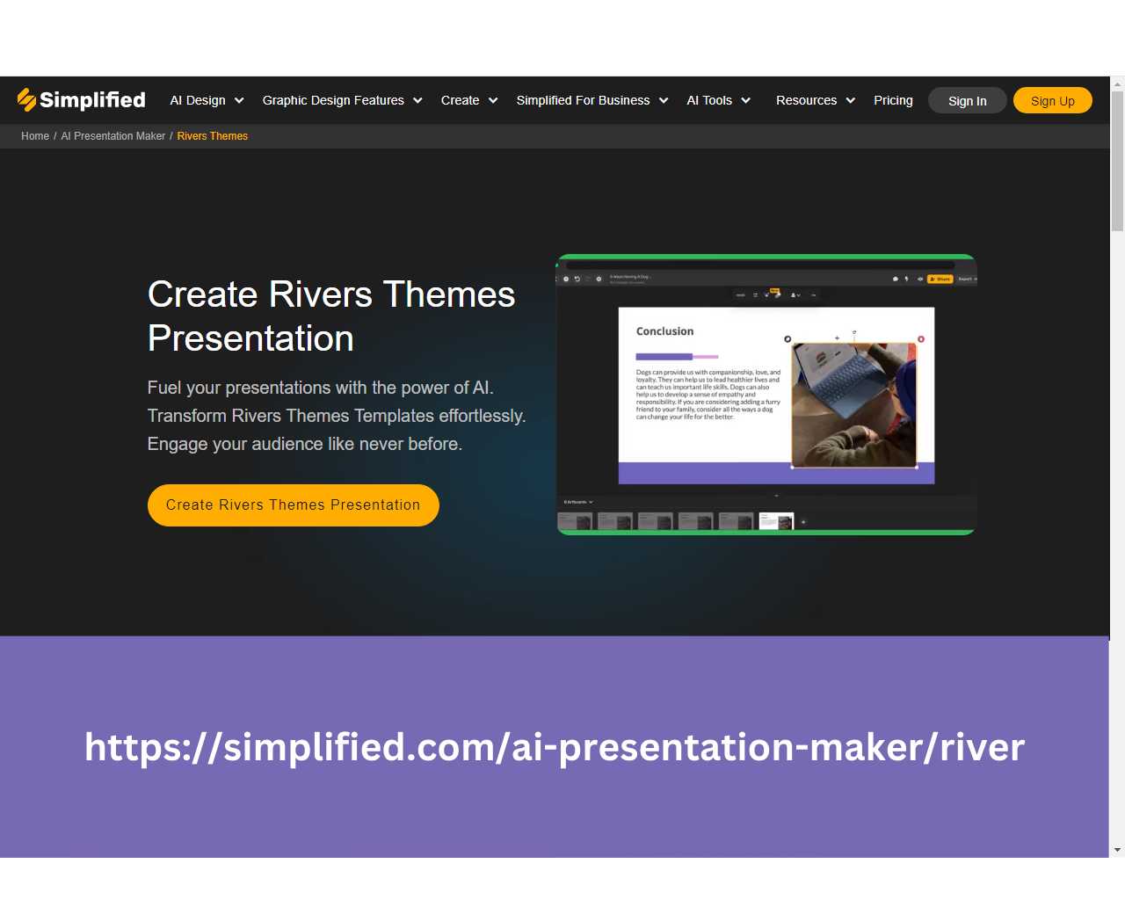Click the yellow Share button in preview

[940, 279]
